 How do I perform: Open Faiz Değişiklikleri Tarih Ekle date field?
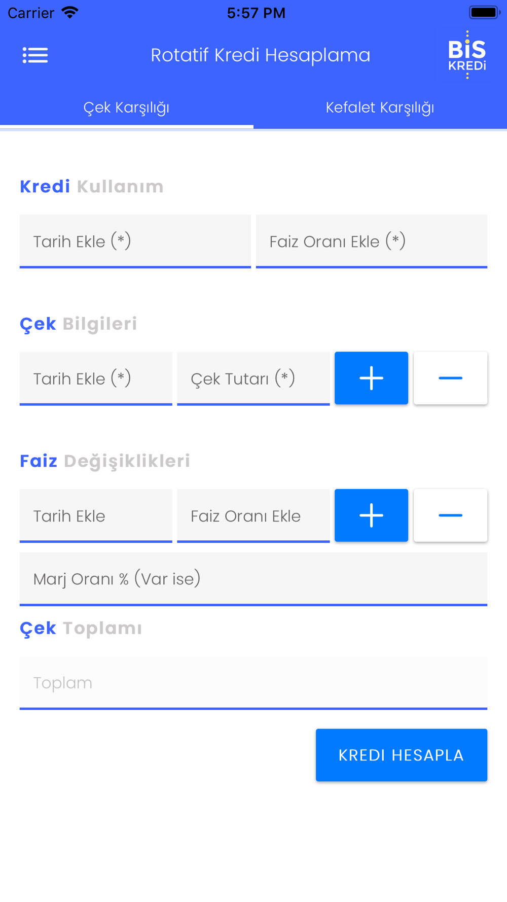click(x=96, y=516)
